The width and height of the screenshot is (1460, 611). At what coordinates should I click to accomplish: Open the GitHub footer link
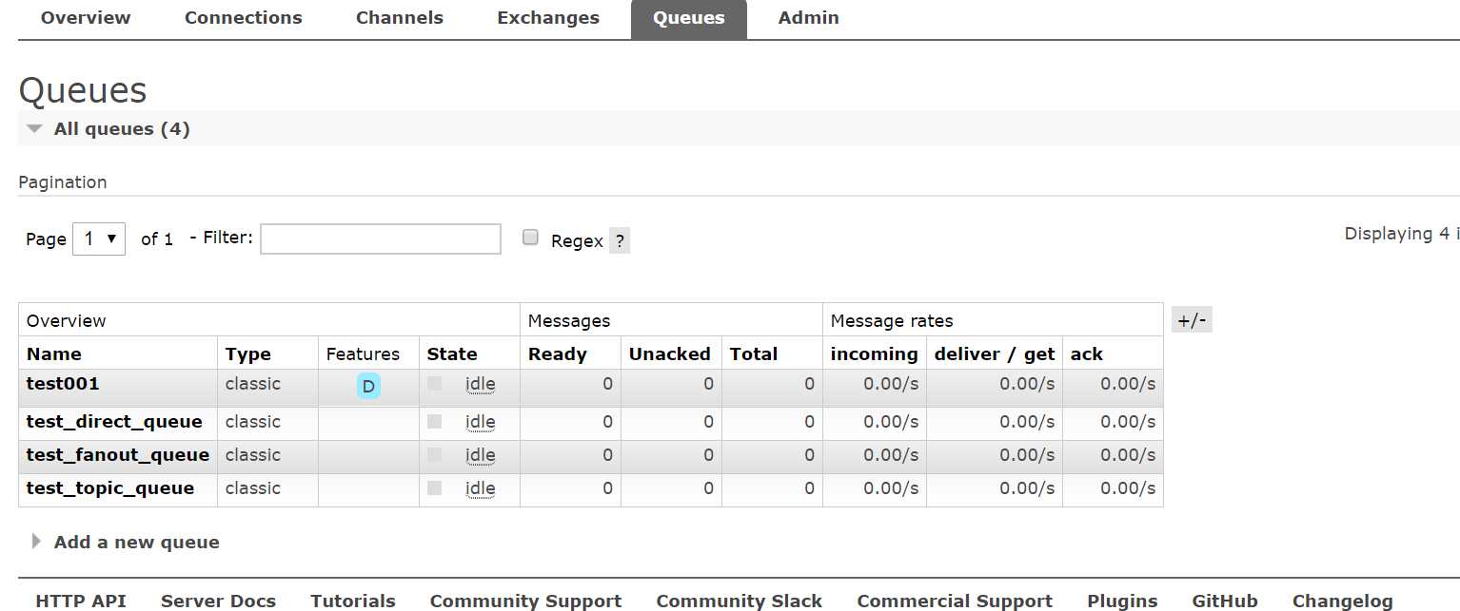1225,601
